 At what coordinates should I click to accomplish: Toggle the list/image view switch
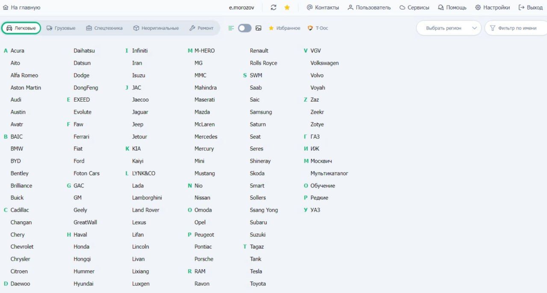coord(244,28)
